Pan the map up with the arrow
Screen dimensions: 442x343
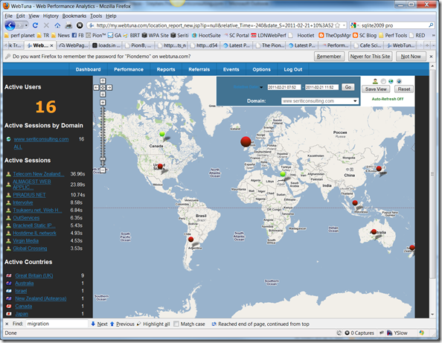(103, 81)
